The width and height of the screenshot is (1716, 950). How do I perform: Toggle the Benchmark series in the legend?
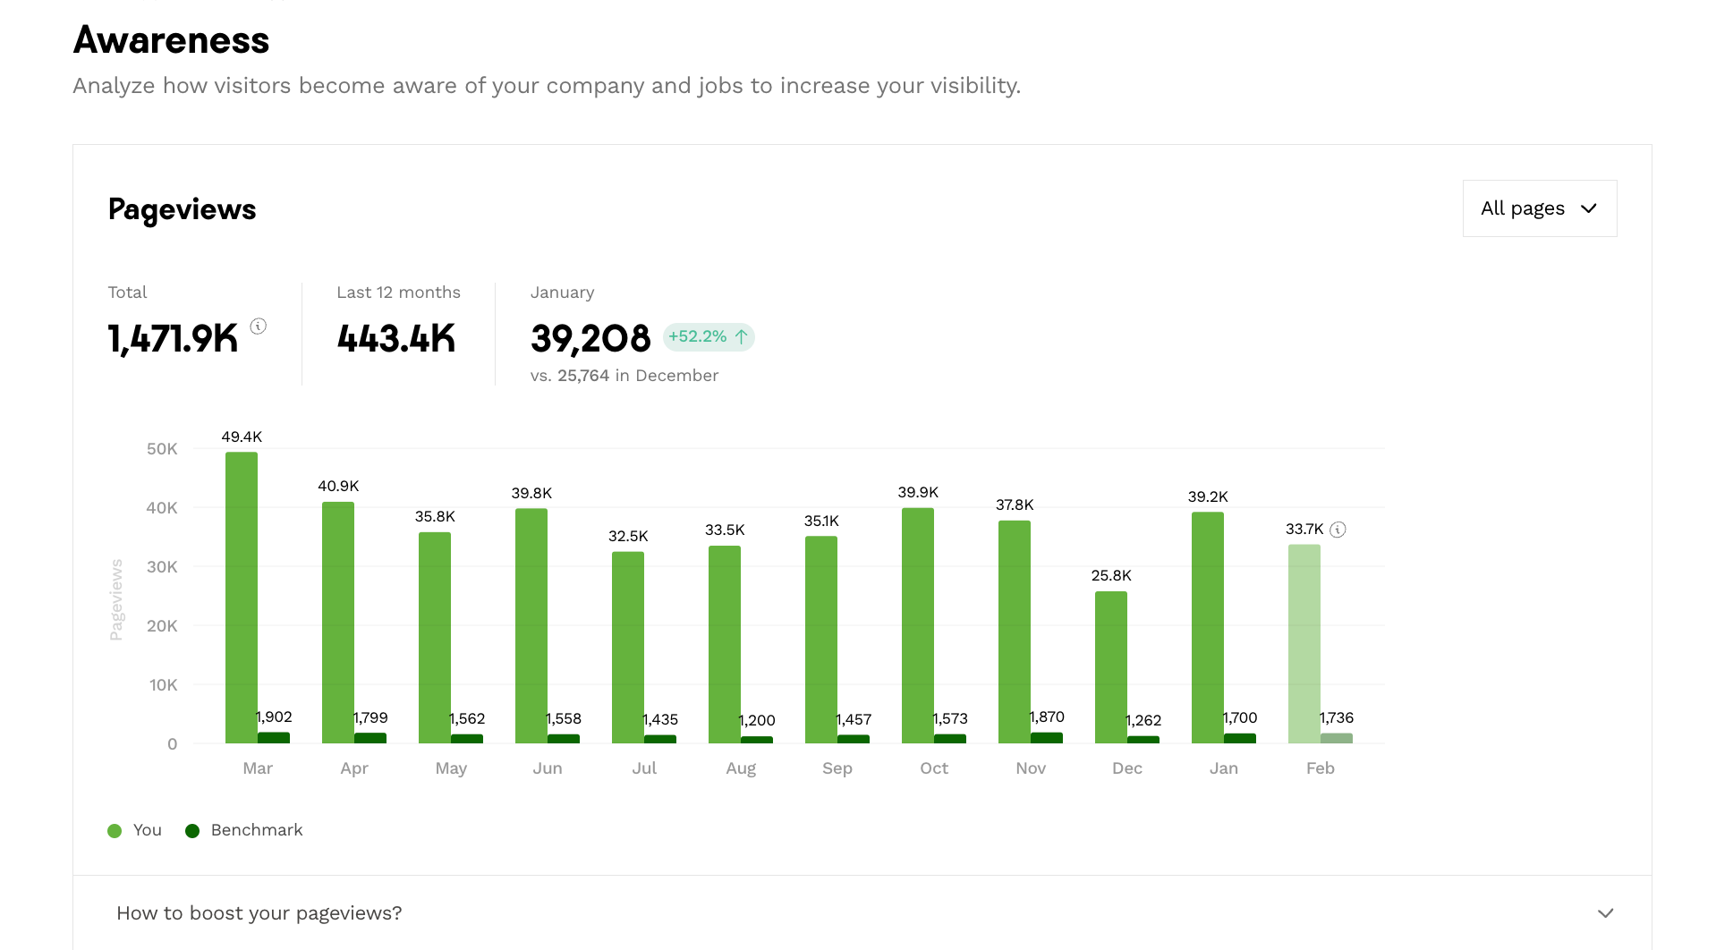tap(256, 830)
